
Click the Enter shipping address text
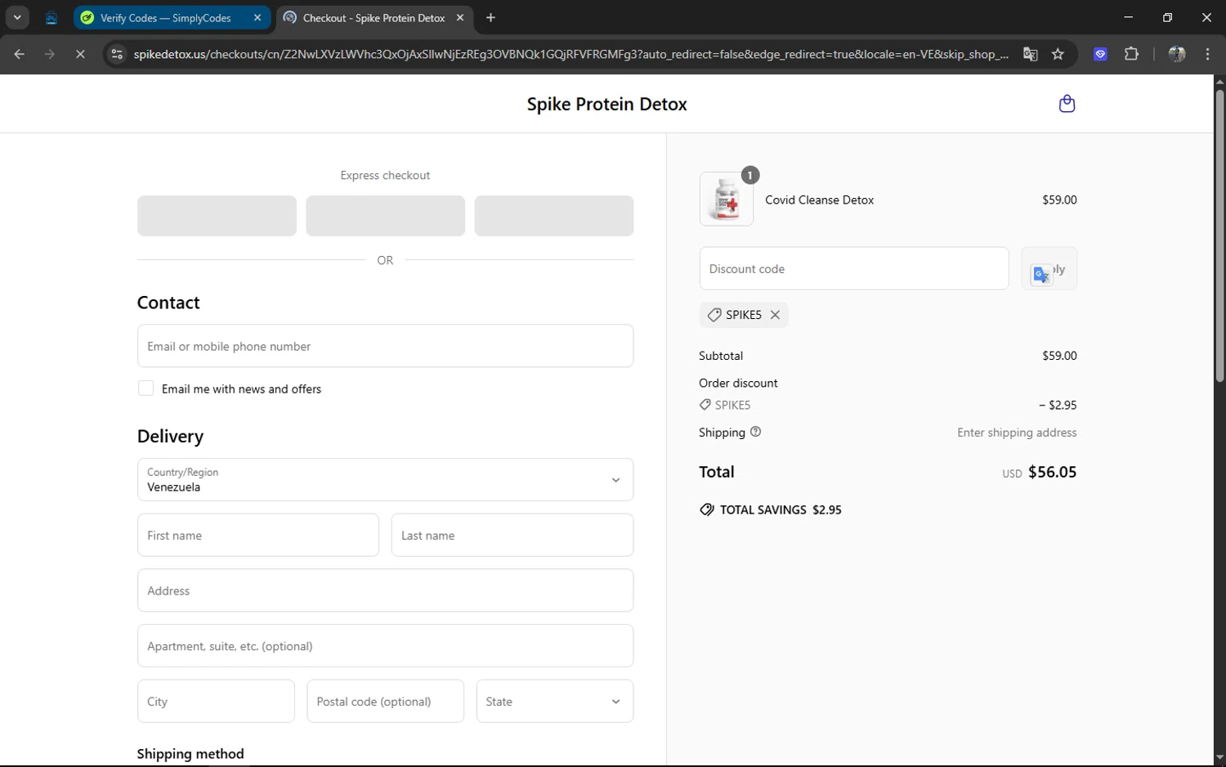(1017, 433)
